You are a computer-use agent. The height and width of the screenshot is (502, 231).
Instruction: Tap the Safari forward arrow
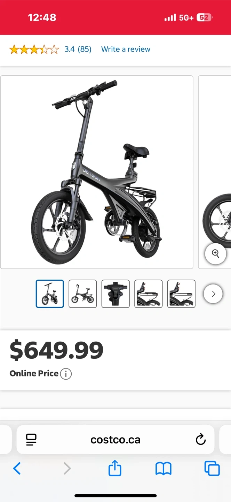point(67,469)
